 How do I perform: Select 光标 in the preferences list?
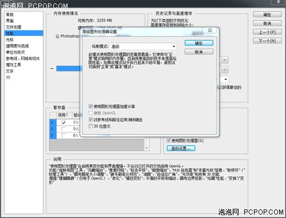pos(24,39)
